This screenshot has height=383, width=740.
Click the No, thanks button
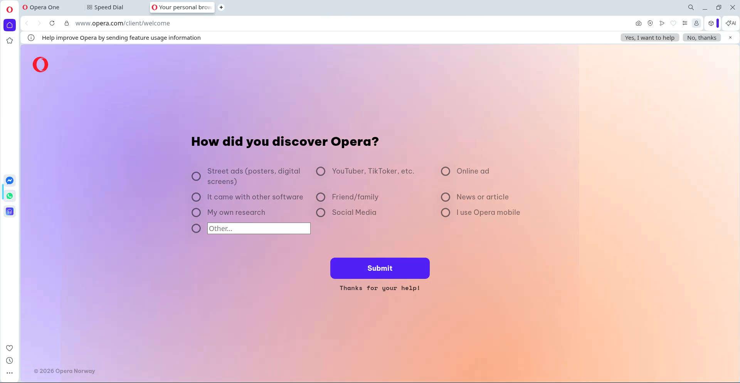click(701, 37)
